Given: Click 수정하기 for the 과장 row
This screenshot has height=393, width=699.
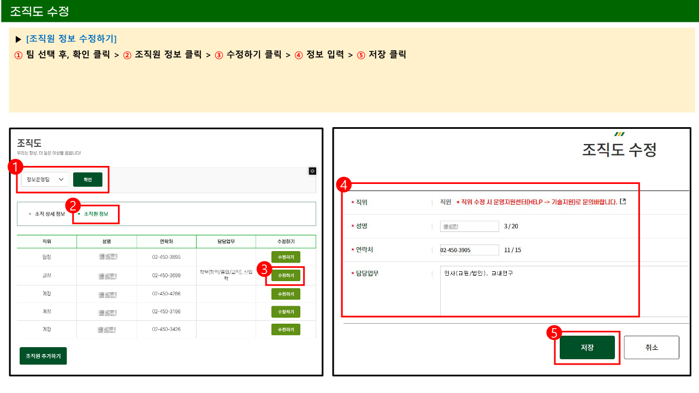Looking at the screenshot, I should coord(286,276).
